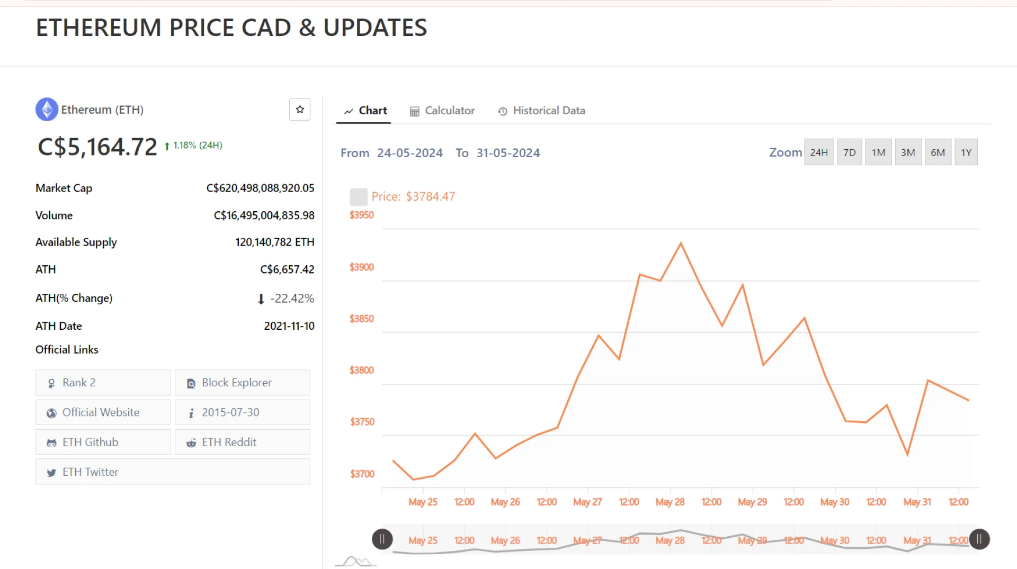1017x569 pixels.
Task: Click the left range slider handle
Action: click(x=382, y=539)
